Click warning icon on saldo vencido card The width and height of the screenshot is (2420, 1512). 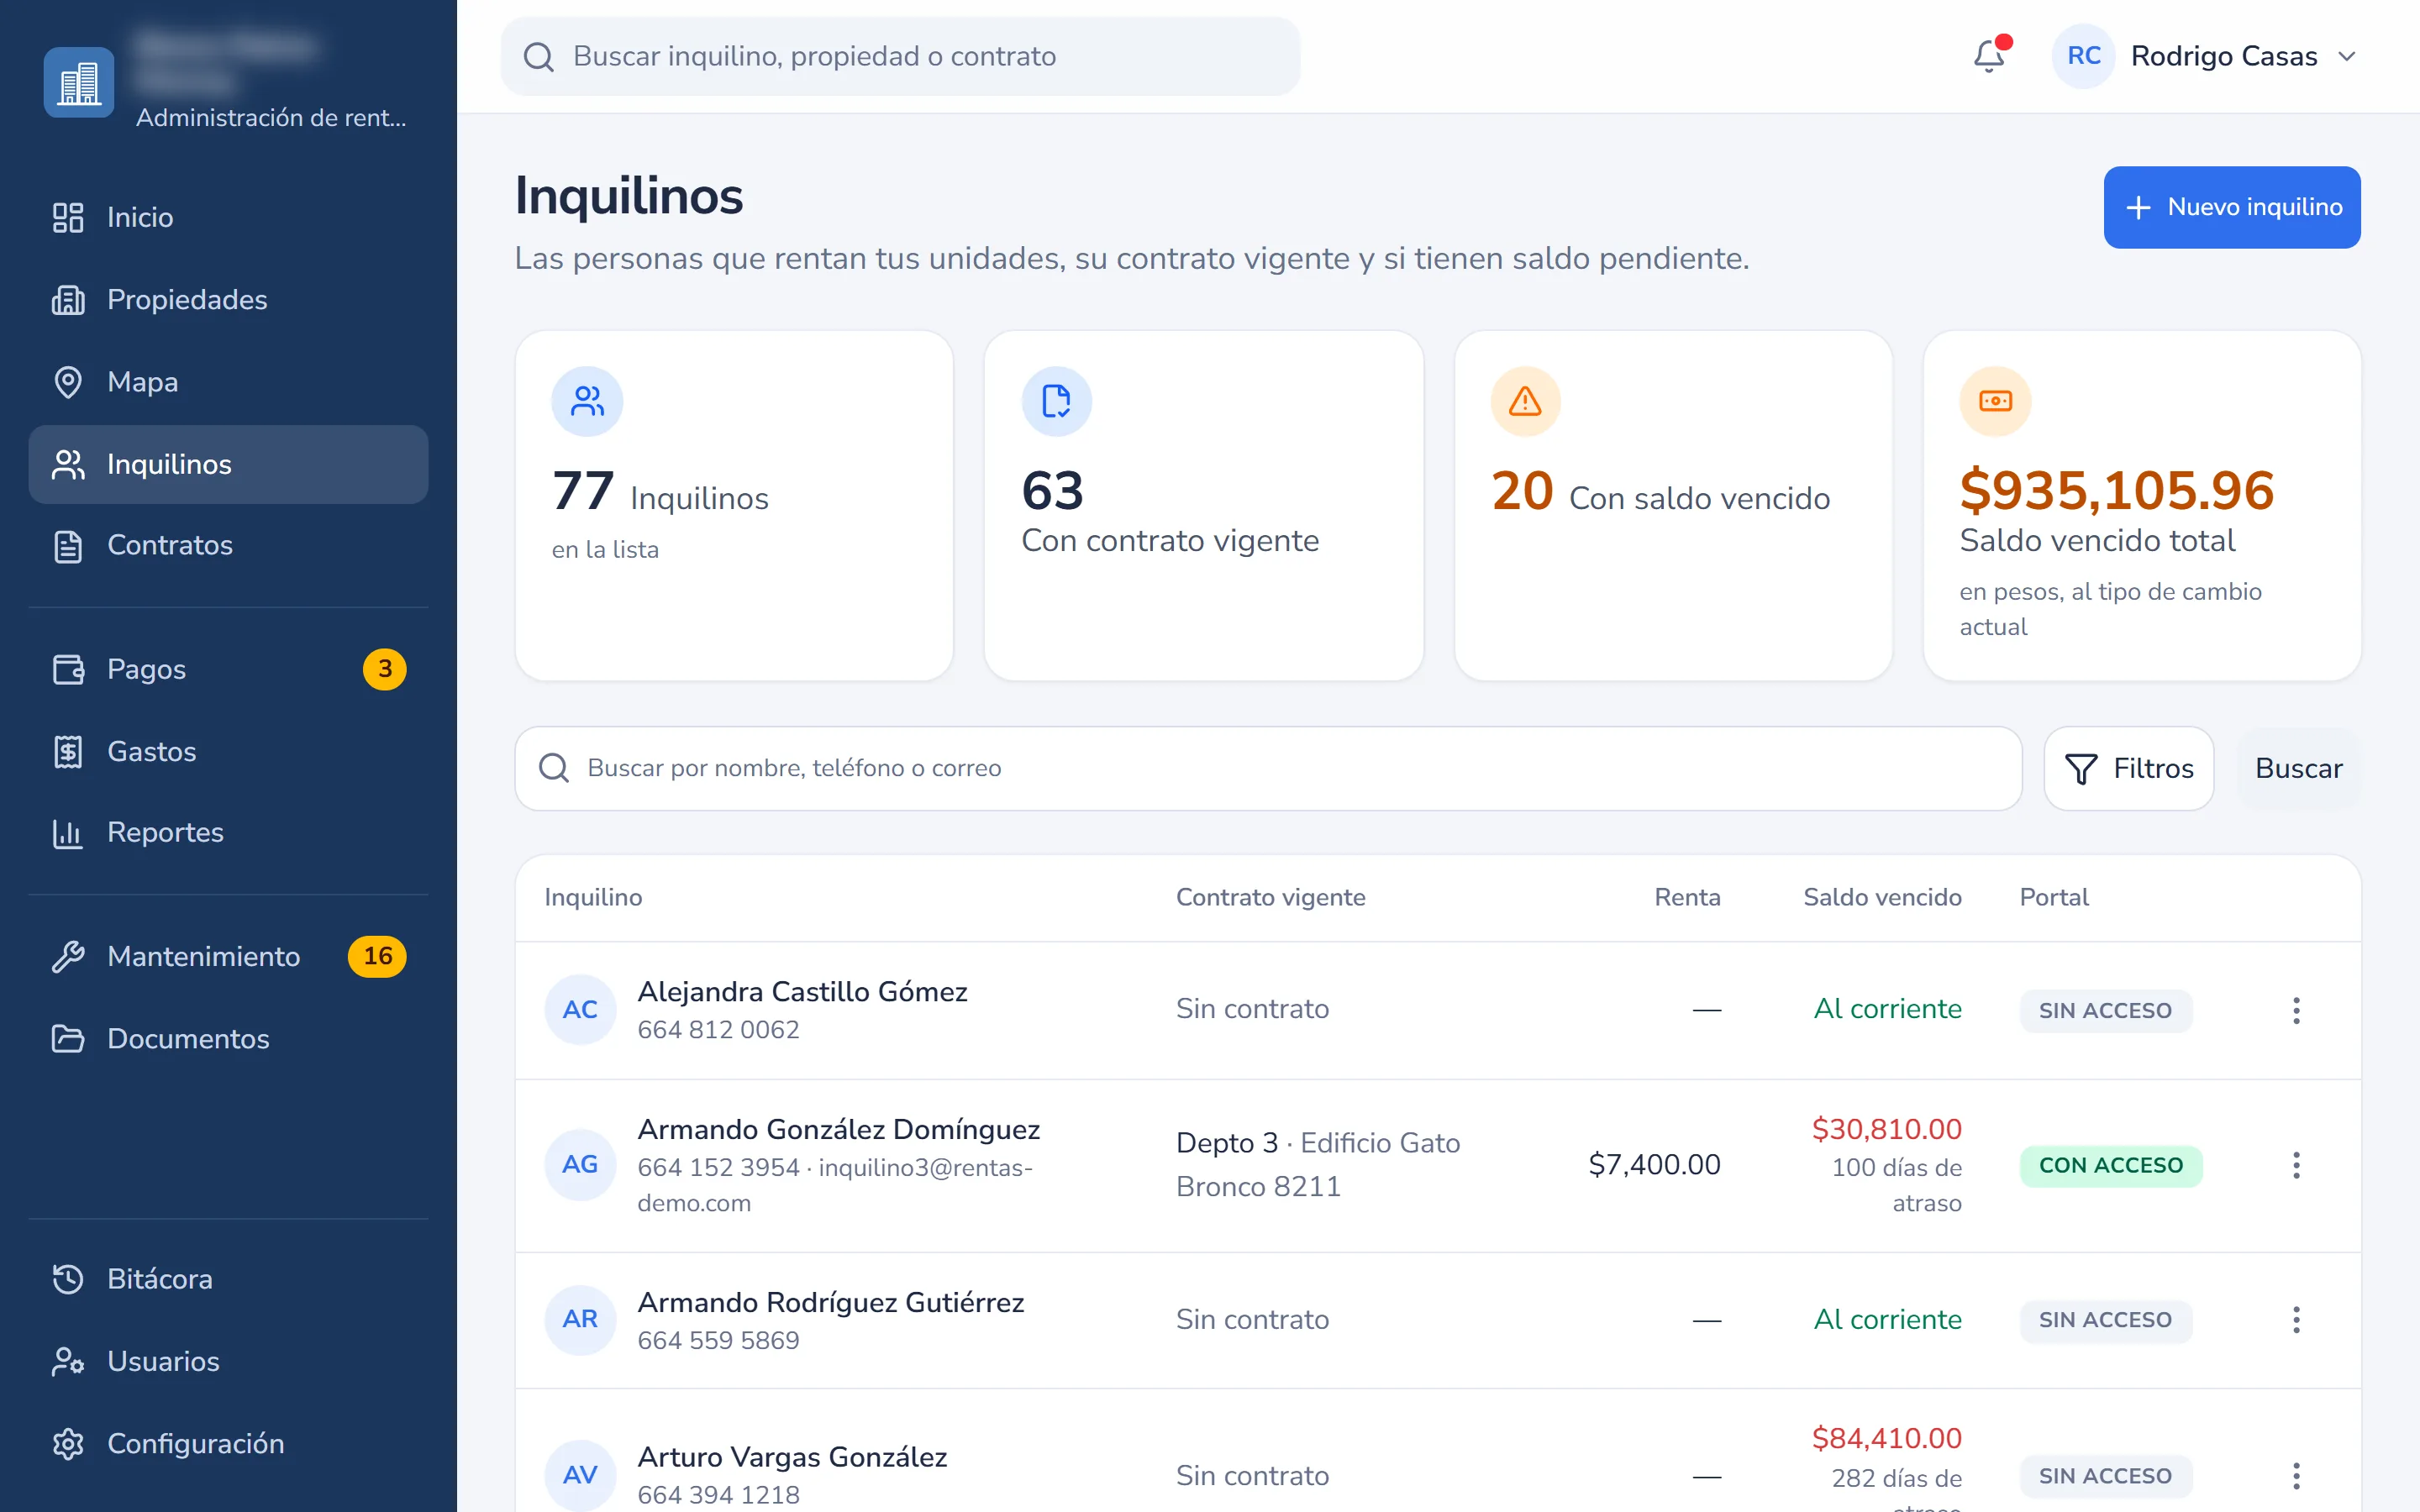[x=1525, y=401]
